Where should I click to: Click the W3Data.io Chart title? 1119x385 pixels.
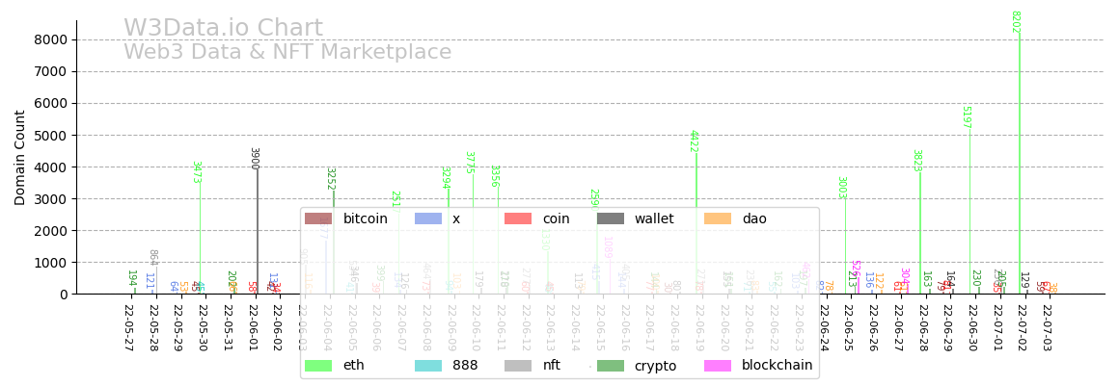[223, 29]
